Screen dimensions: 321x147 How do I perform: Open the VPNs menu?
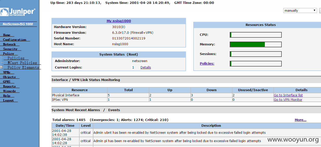point(7,72)
